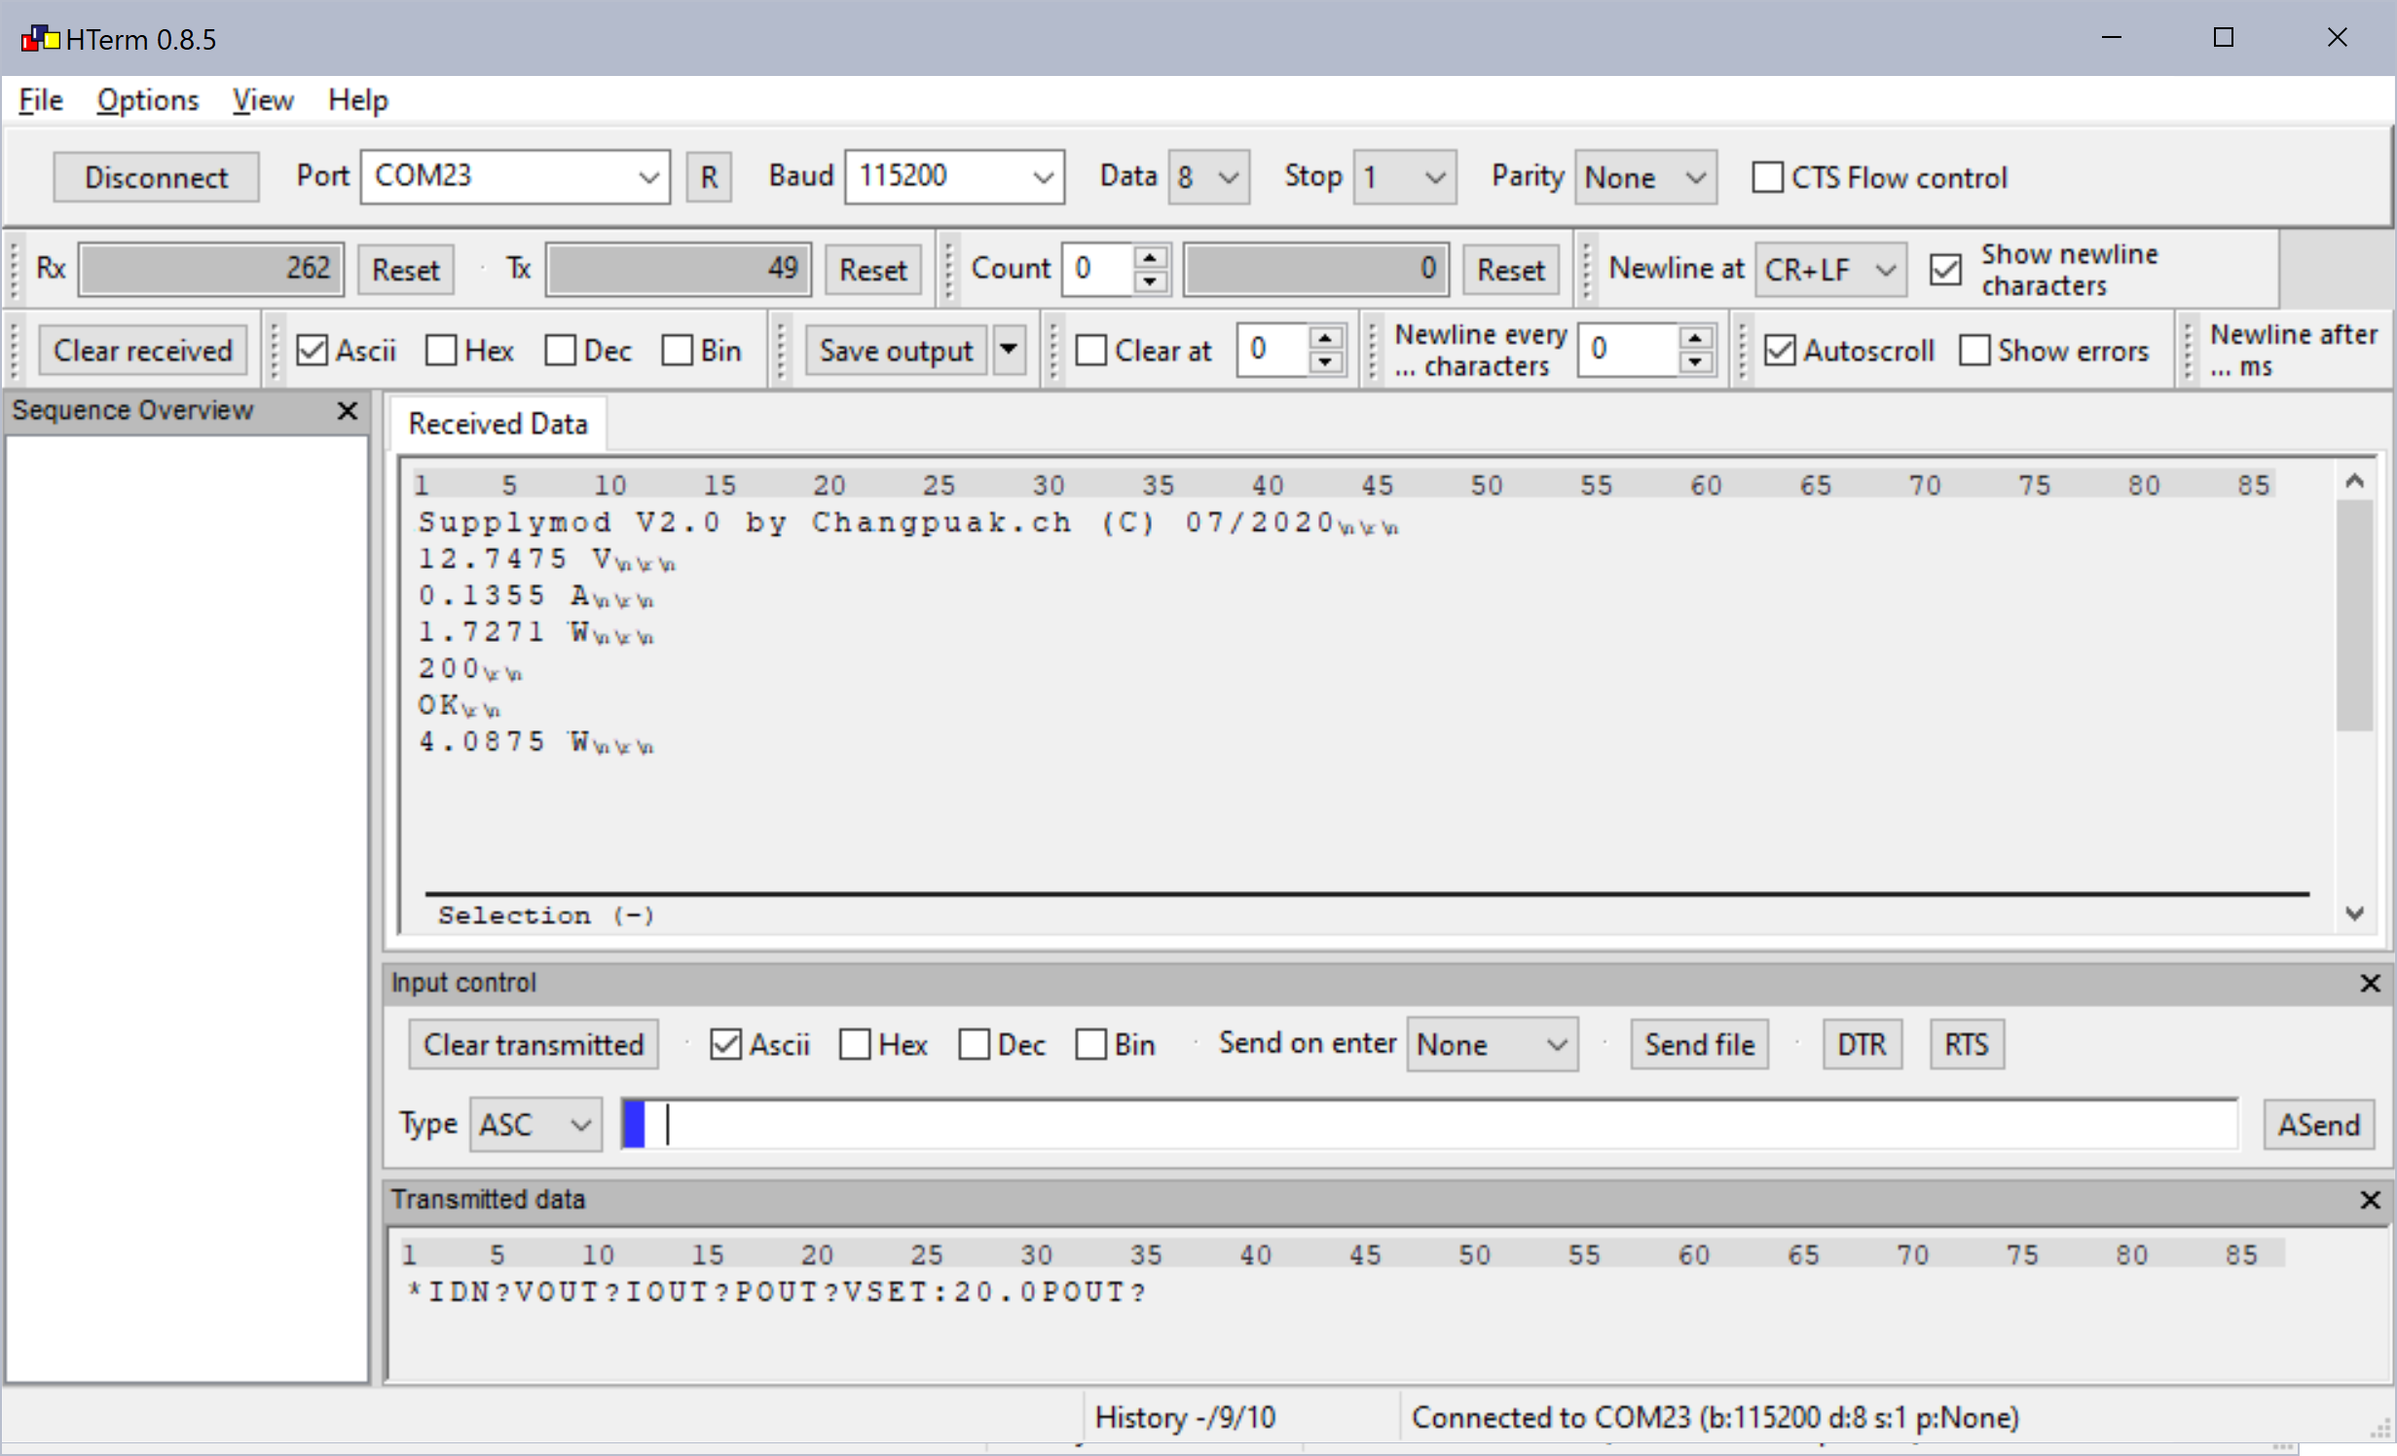Click the Send file button
Image resolution: width=2397 pixels, height=1456 pixels.
coord(1699,1044)
